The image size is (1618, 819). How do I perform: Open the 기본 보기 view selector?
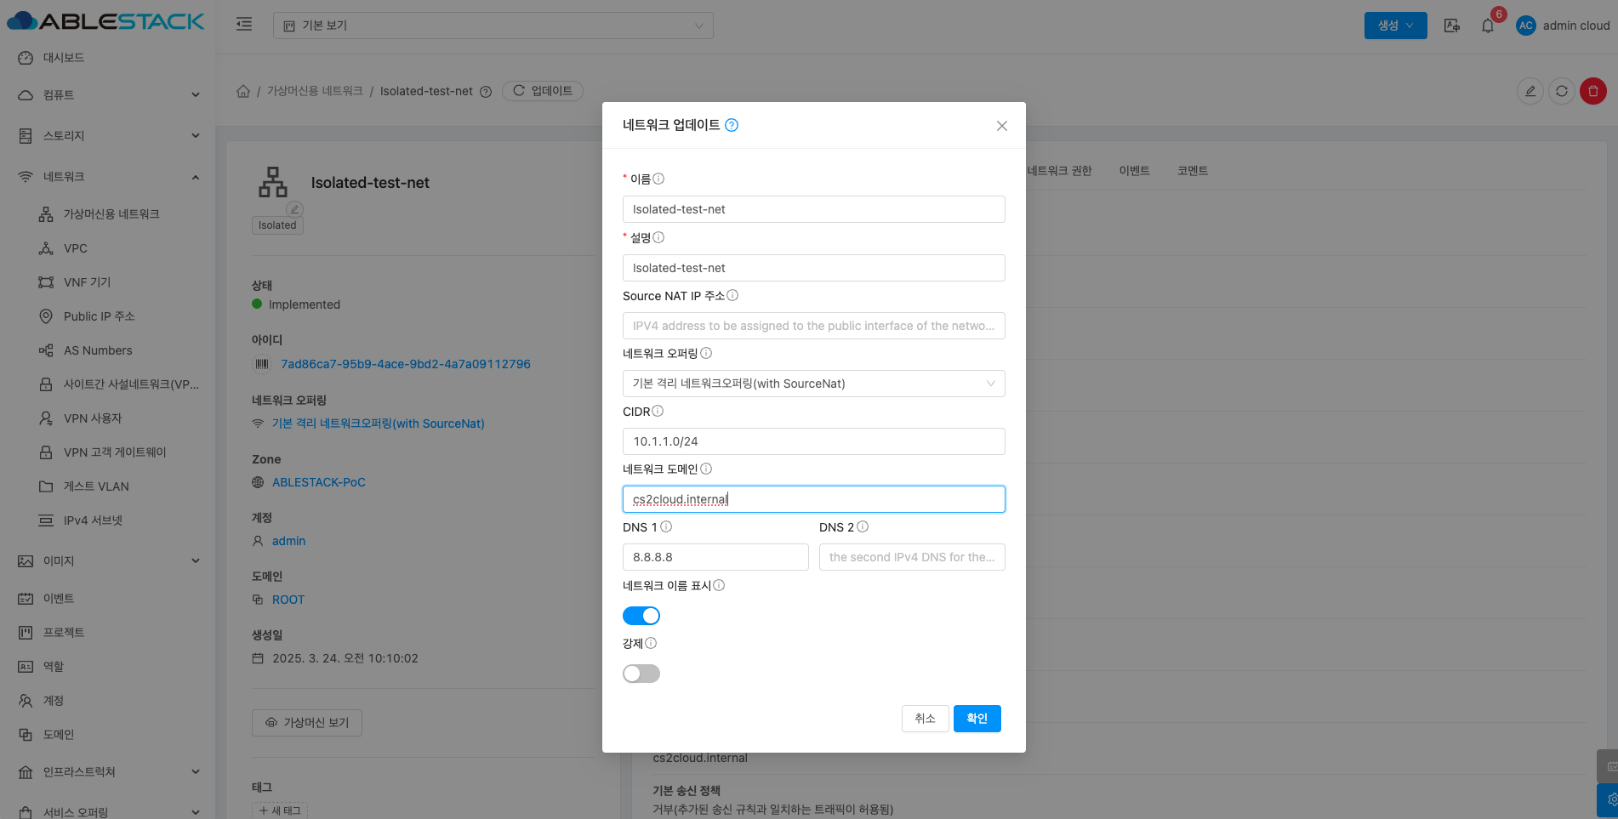[x=493, y=26]
